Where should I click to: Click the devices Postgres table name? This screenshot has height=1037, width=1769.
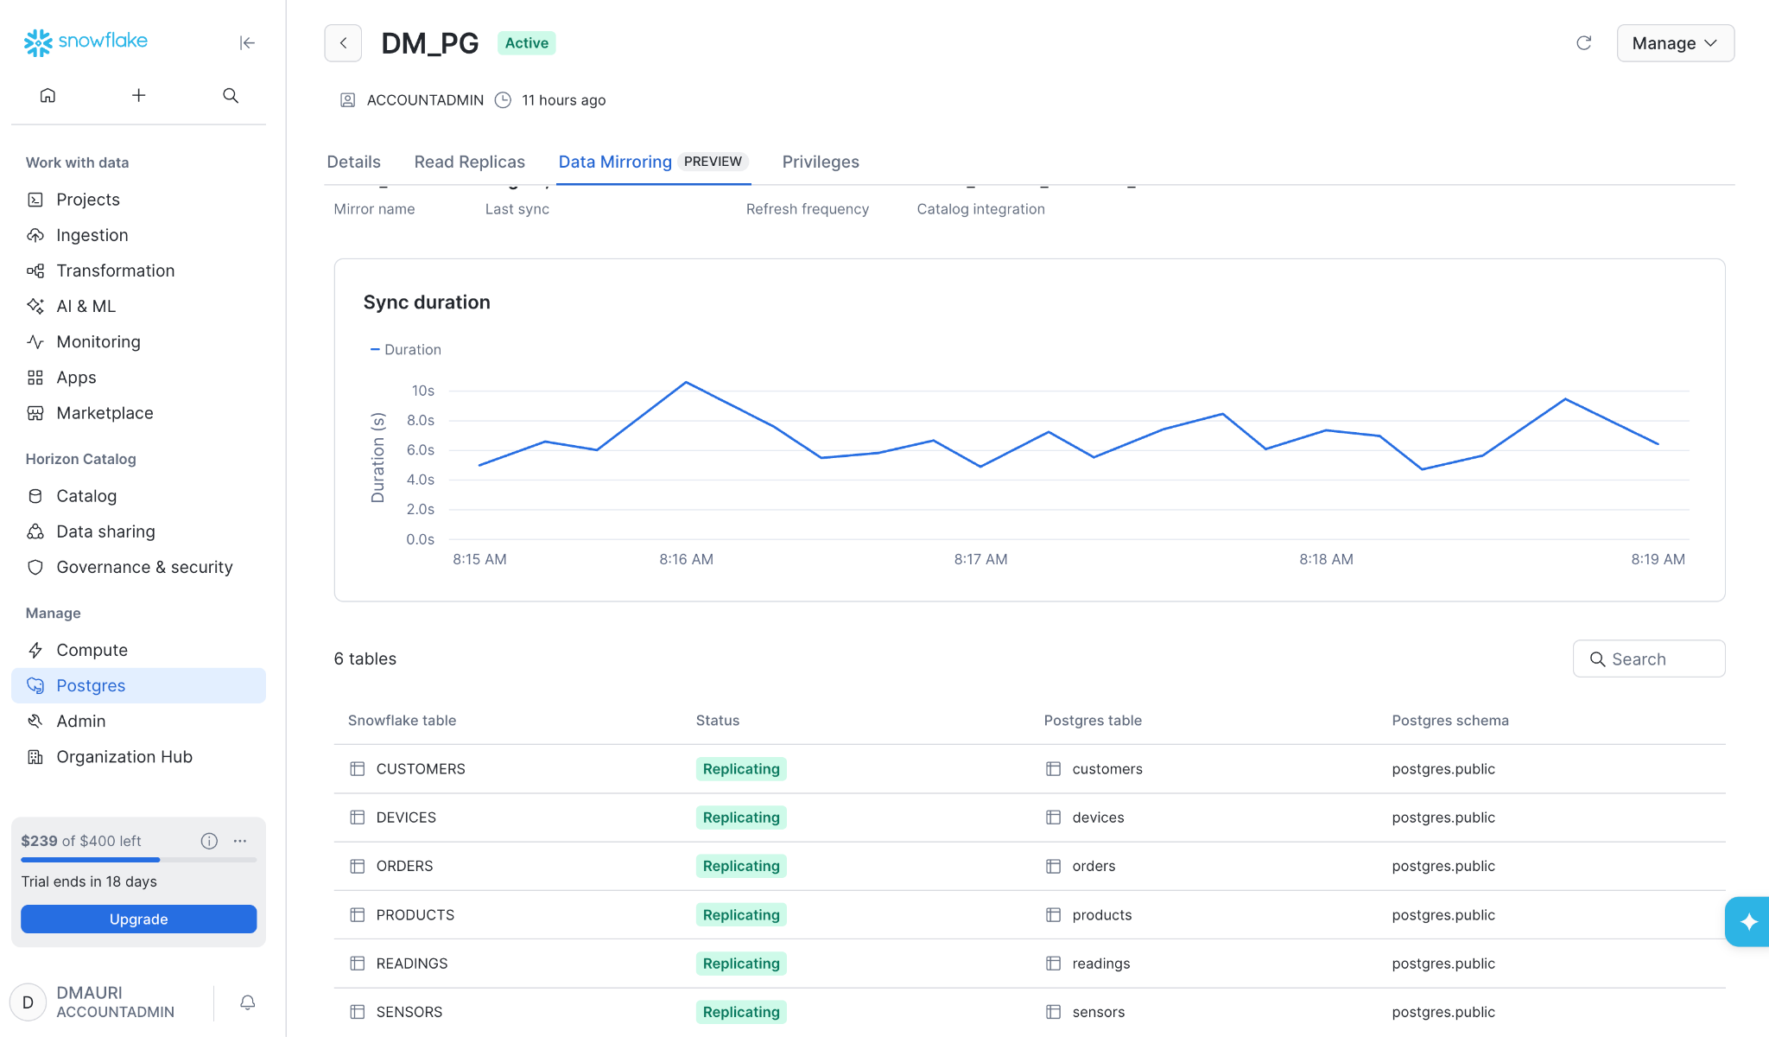tap(1099, 818)
